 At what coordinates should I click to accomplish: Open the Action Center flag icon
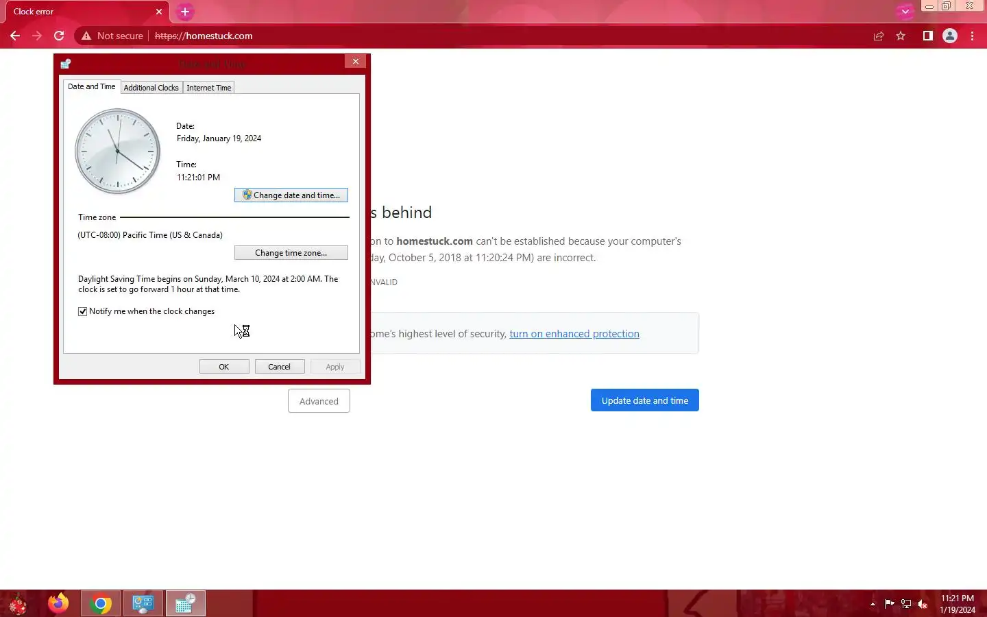click(x=889, y=604)
